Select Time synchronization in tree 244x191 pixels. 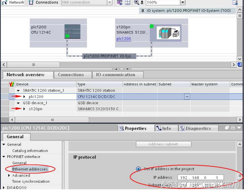click(x=31, y=181)
